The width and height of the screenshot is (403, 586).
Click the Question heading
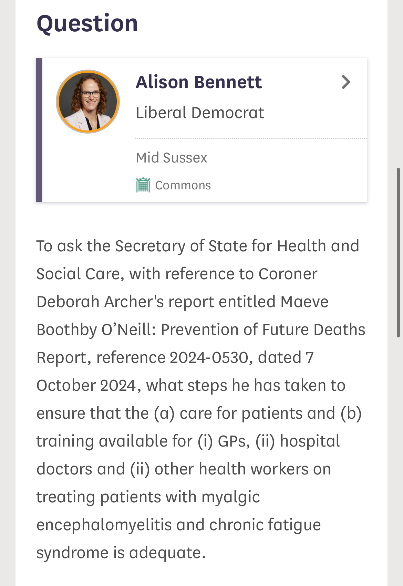(87, 23)
